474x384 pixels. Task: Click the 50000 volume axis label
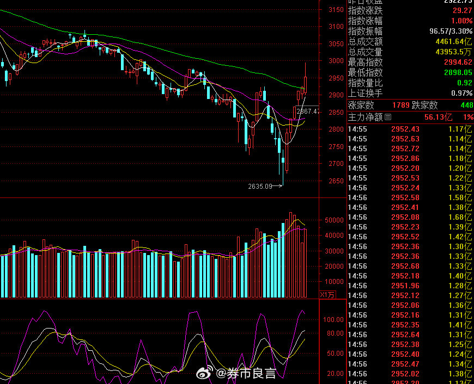tap(334, 220)
